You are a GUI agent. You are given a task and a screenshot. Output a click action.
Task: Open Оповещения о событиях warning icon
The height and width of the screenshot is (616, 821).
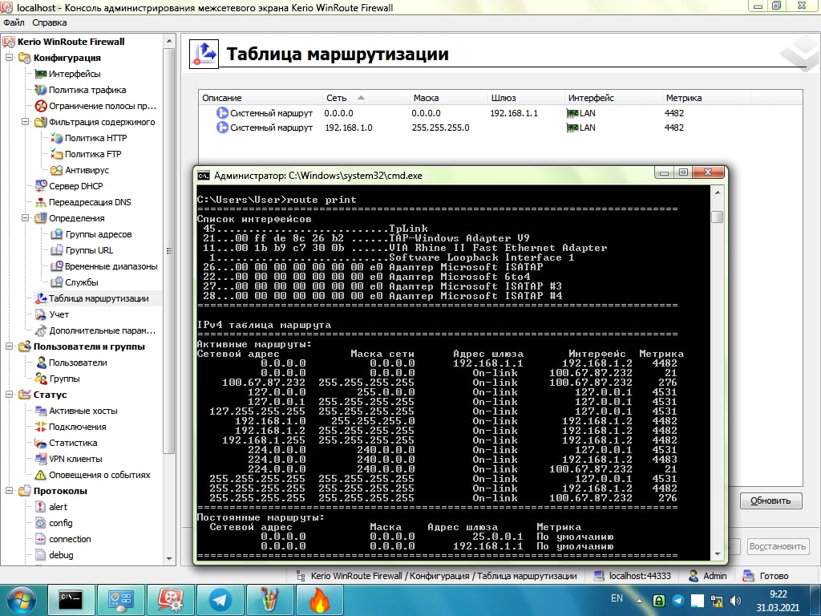(40, 475)
